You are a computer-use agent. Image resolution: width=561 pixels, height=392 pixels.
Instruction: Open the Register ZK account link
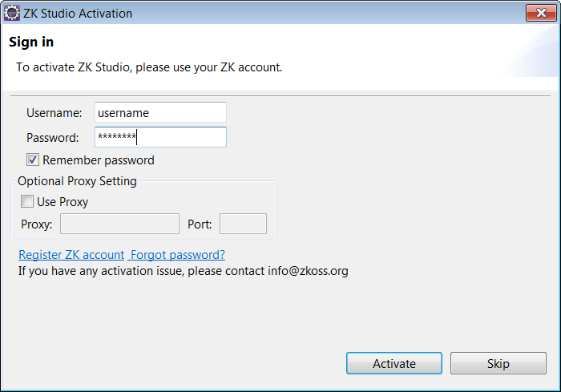[71, 255]
